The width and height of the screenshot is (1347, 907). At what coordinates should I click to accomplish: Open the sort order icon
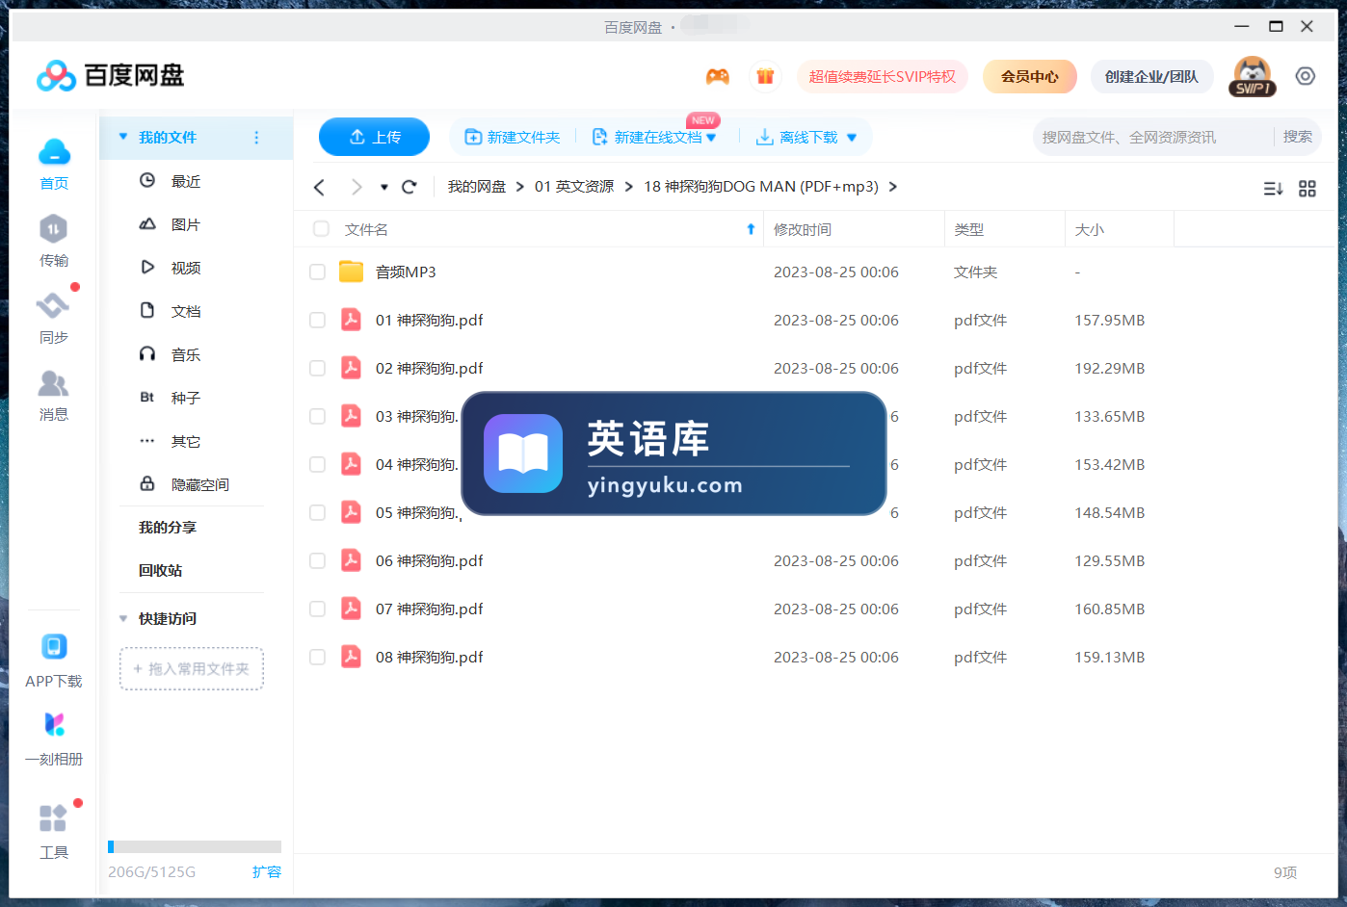1273,189
